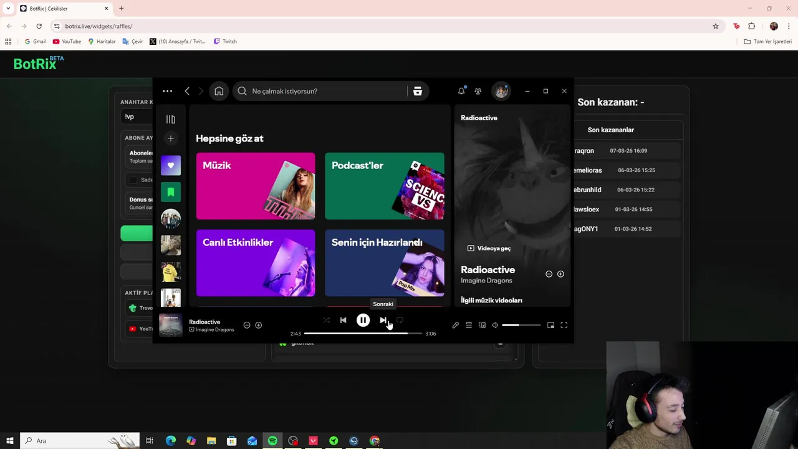Viewport: 798px width, 449px height.
Task: Open tab search dropdown in Chrome
Action: point(8,8)
